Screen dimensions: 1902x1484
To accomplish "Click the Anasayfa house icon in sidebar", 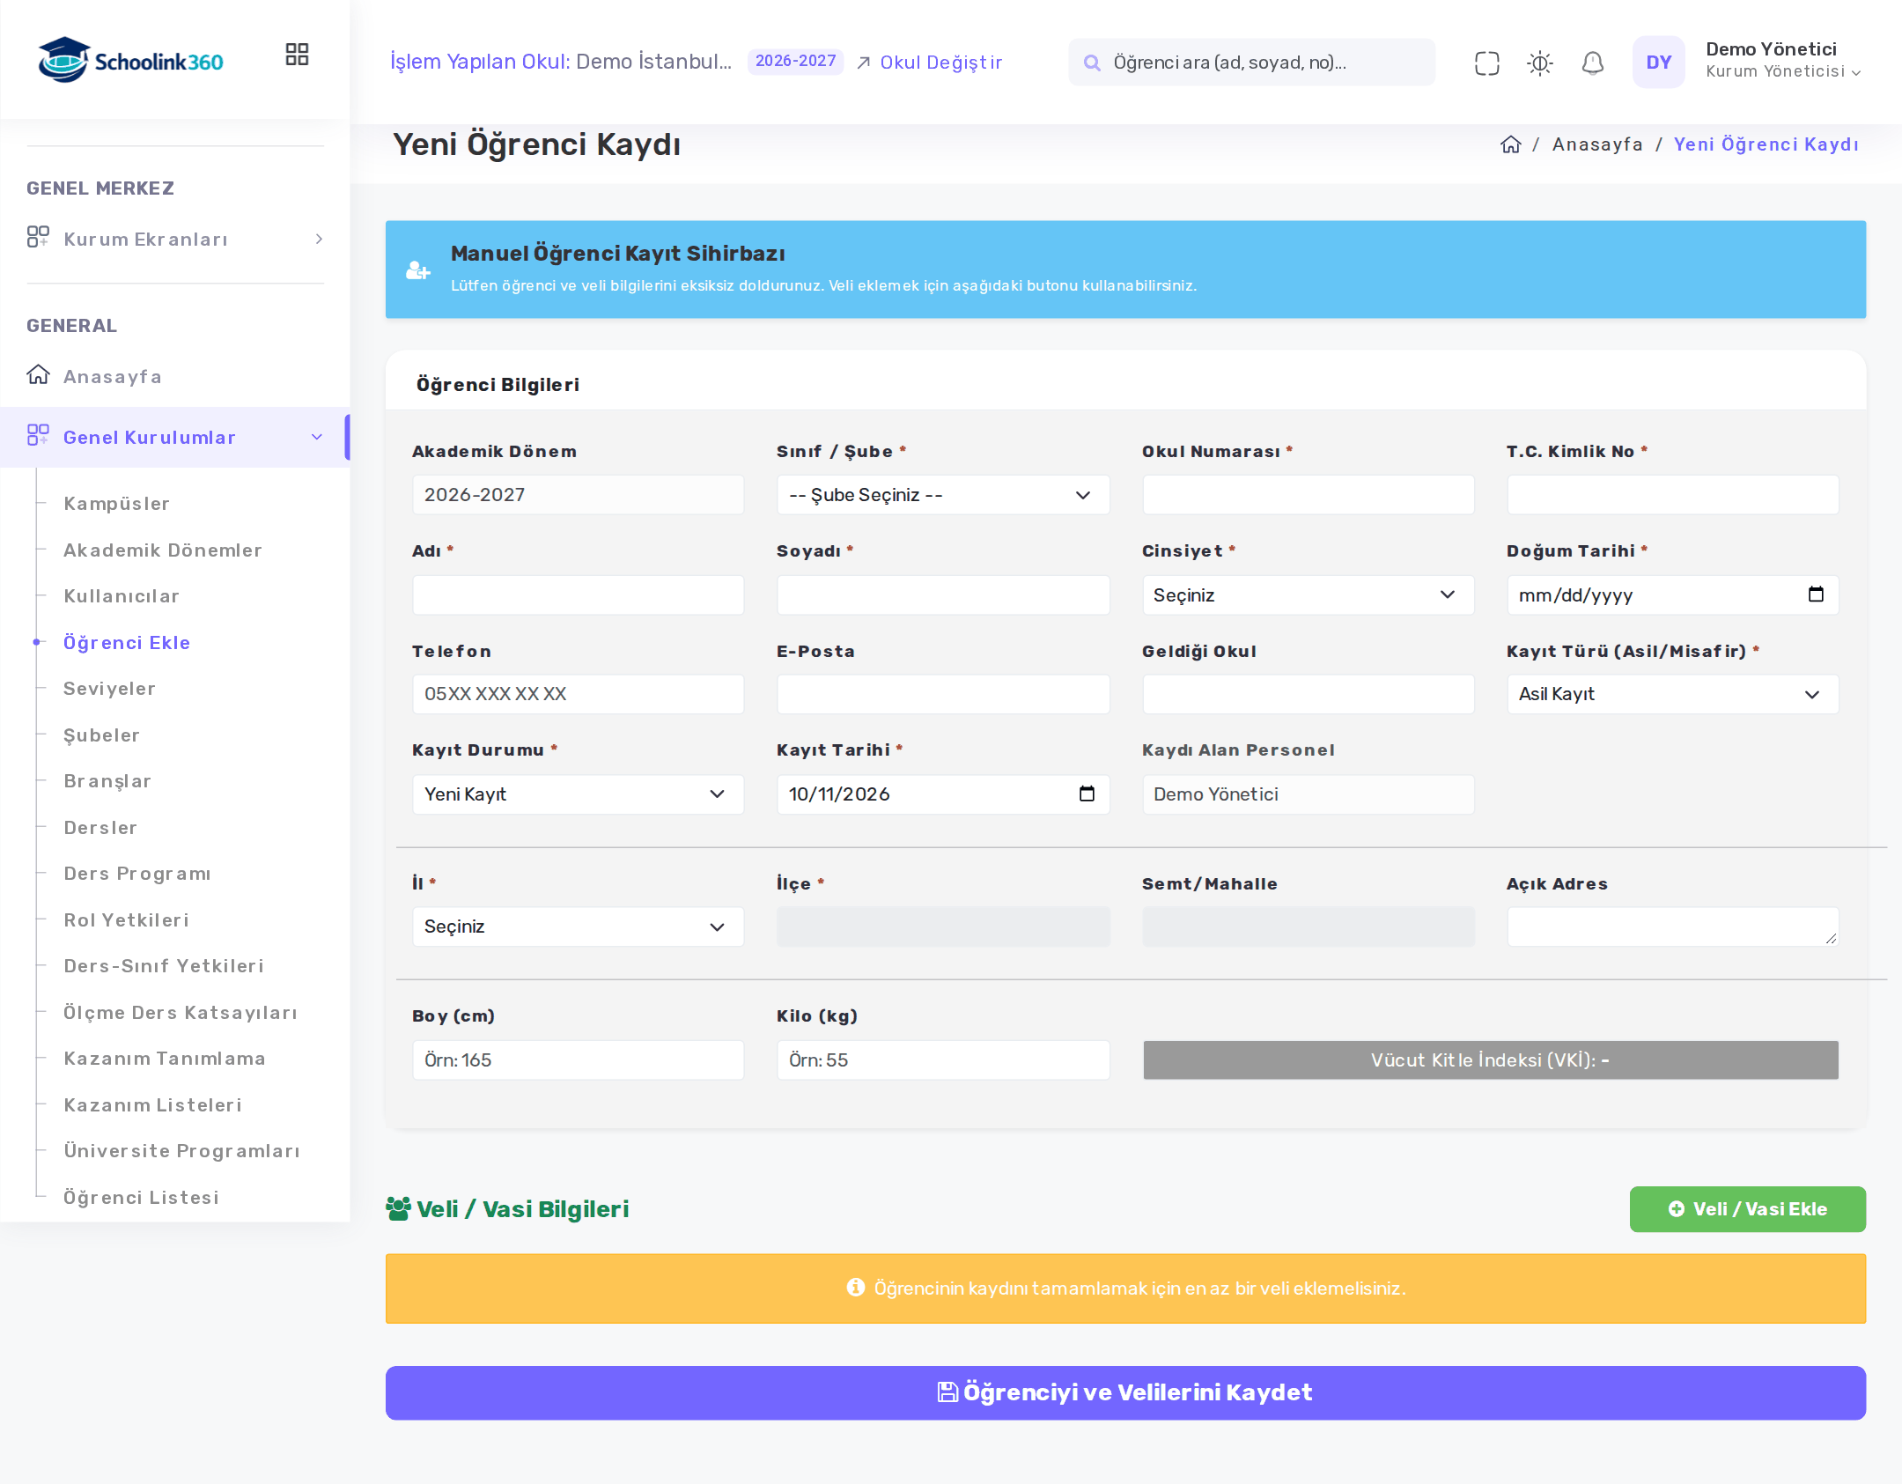I will pyautogui.click(x=38, y=375).
